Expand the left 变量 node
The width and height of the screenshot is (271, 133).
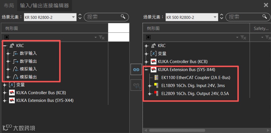(5, 85)
